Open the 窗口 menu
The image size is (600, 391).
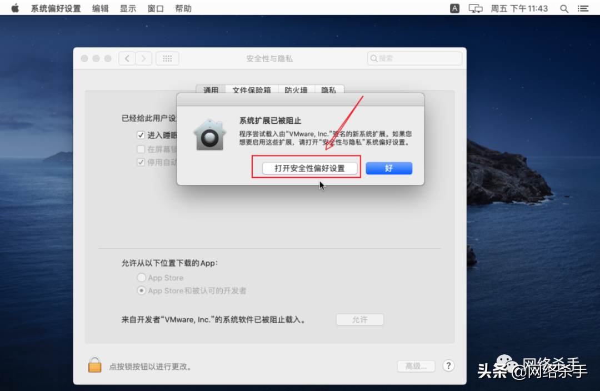(x=156, y=8)
